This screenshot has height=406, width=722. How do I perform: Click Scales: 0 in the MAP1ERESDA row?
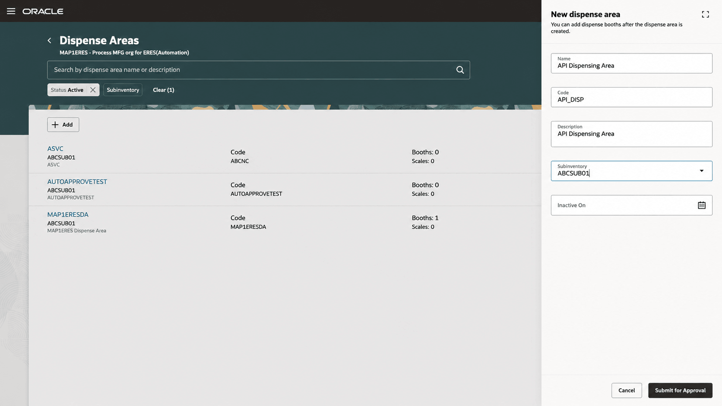point(423,227)
